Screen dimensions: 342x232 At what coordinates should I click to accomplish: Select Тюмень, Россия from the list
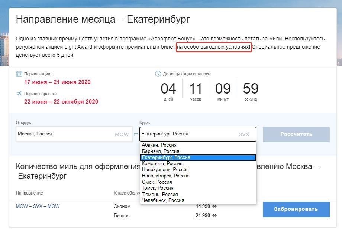pyautogui.click(x=198, y=194)
